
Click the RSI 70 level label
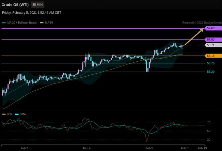(209, 122)
